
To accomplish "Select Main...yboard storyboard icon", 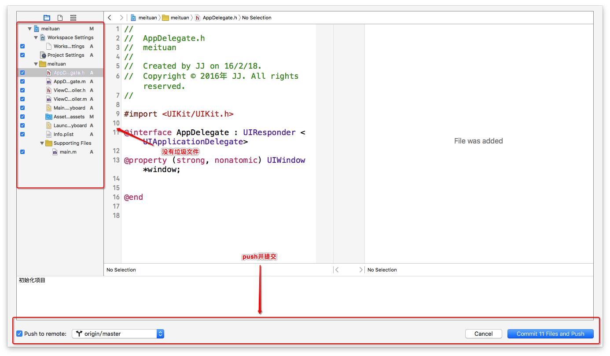I will click(49, 108).
